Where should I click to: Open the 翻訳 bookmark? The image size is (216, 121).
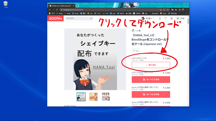click(x=83, y=13)
